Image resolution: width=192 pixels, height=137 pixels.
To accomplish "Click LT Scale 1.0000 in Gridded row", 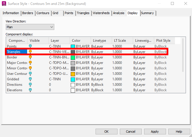I will pyautogui.click(x=117, y=79).
